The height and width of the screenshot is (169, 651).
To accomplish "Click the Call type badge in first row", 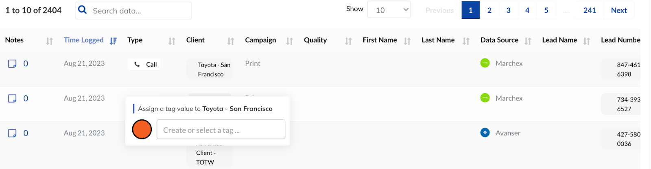I will [x=144, y=64].
